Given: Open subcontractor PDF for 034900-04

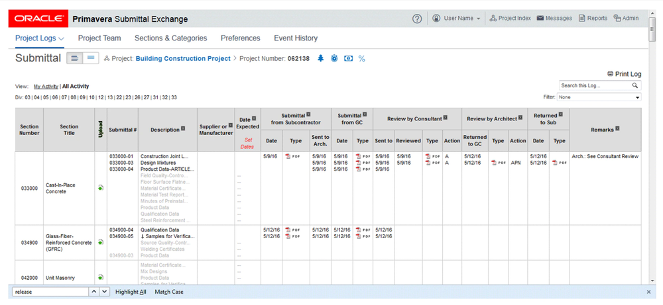Looking at the screenshot, I should [x=292, y=230].
